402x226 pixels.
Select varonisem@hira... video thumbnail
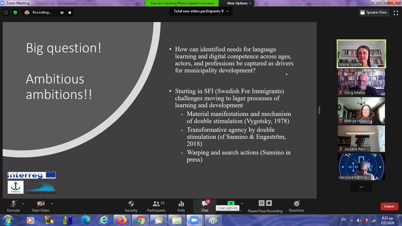pos(361,167)
